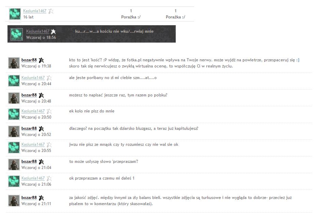
Task: Click bozar88 star icon at 20:48
Action: [41, 95]
